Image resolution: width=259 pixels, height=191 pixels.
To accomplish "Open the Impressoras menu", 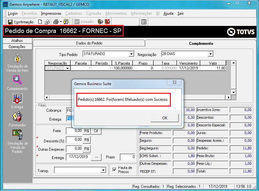I will pos(51,13).
